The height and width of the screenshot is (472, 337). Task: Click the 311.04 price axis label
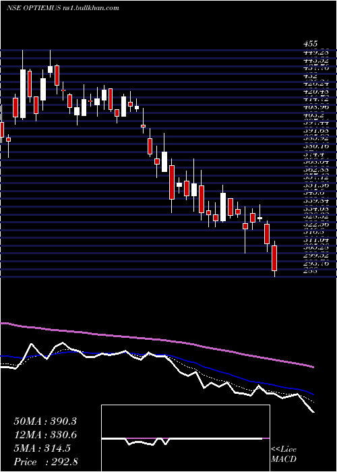(x=315, y=240)
